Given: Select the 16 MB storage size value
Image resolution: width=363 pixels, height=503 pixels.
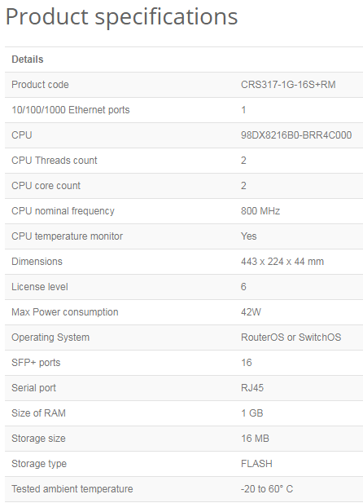Looking at the screenshot, I should tap(255, 439).
